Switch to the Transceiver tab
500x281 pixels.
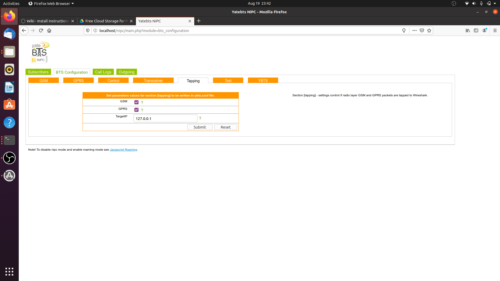[x=153, y=81]
